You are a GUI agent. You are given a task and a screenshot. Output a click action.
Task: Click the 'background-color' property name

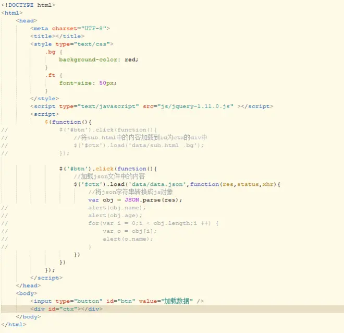coord(88,60)
